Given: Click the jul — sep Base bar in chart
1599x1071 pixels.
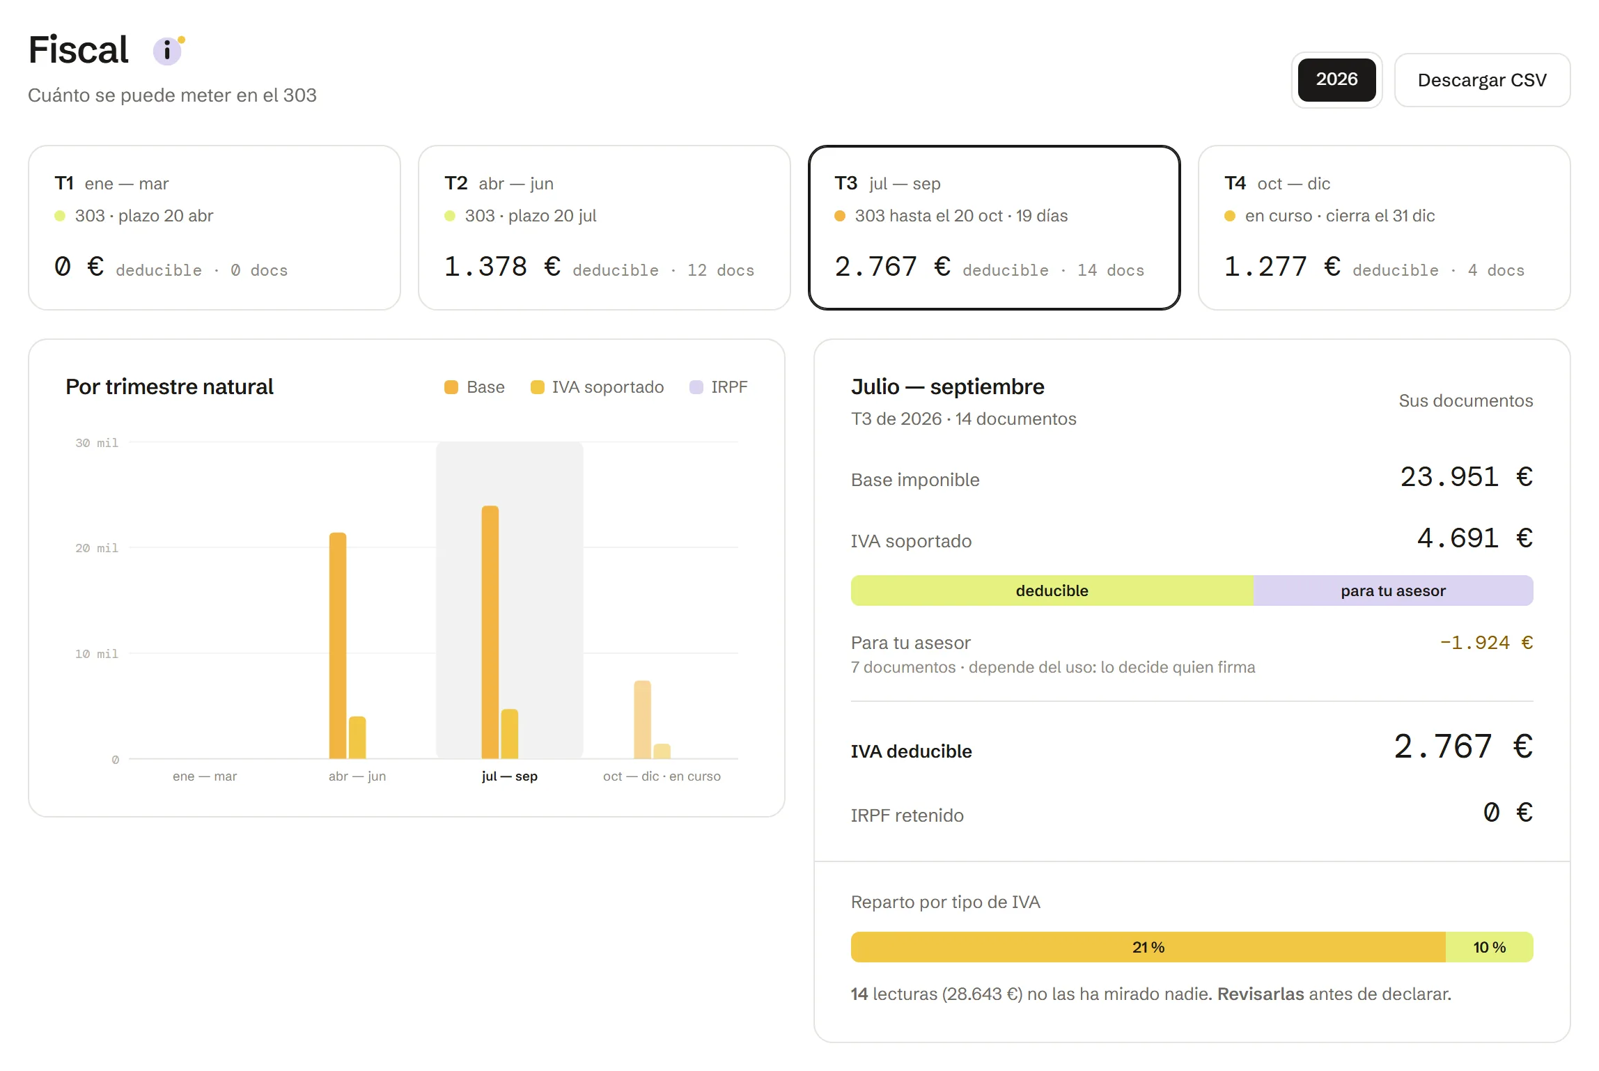Looking at the screenshot, I should tap(490, 632).
